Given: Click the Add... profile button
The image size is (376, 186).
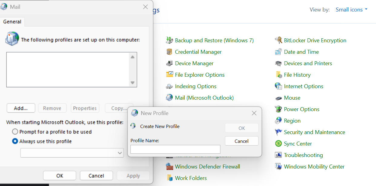Looking at the screenshot, I should 21,108.
